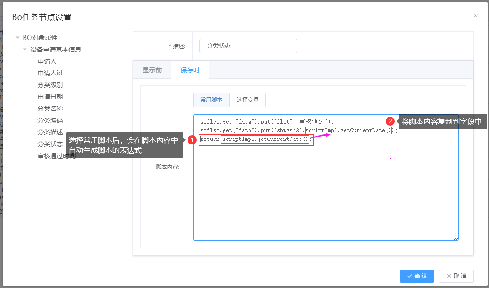Select 申请日期 tree item

(x=50, y=97)
